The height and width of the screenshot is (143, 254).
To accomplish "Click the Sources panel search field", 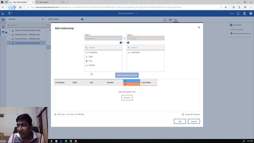I will click(27, 25).
